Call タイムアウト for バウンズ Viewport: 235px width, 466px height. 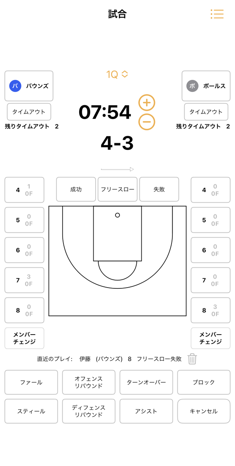tap(29, 112)
